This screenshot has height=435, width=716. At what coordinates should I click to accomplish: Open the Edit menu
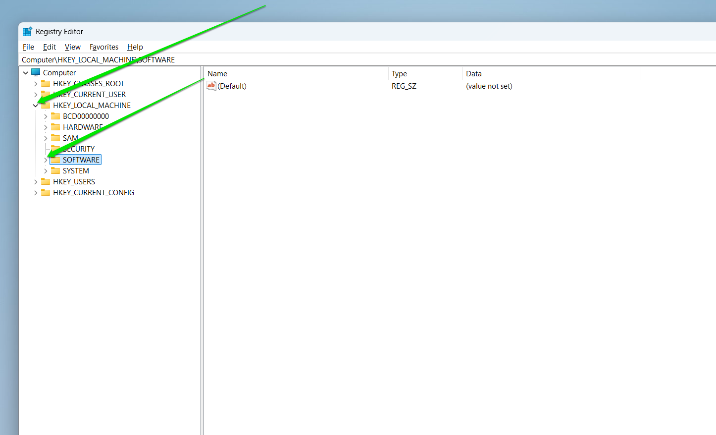50,47
